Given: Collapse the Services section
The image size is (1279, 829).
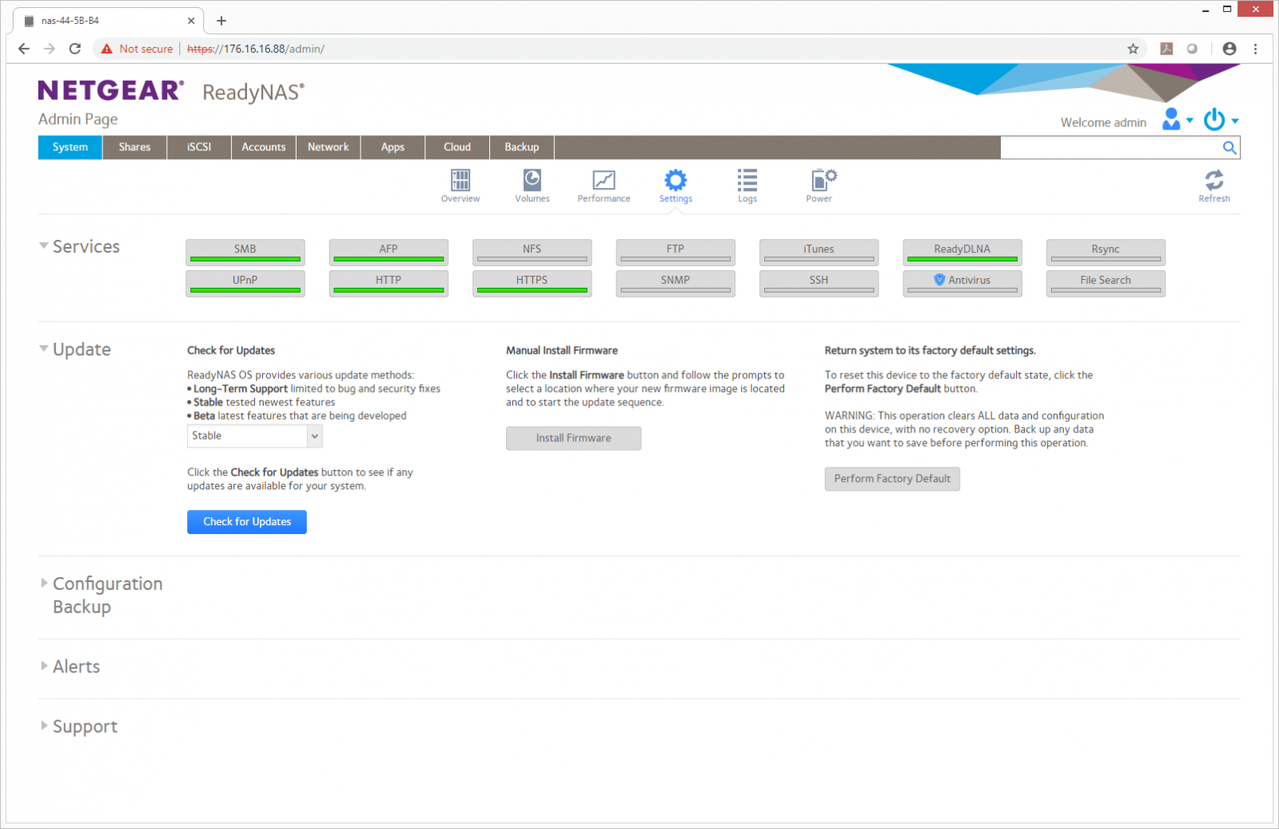Looking at the screenshot, I should click(44, 246).
